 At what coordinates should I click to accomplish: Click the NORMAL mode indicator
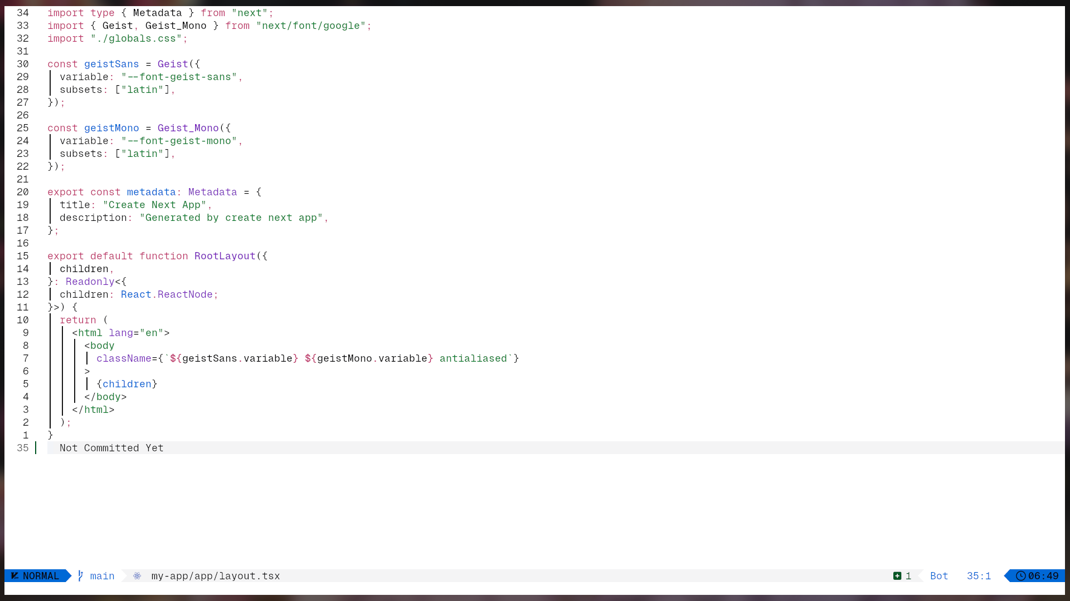coord(41,576)
